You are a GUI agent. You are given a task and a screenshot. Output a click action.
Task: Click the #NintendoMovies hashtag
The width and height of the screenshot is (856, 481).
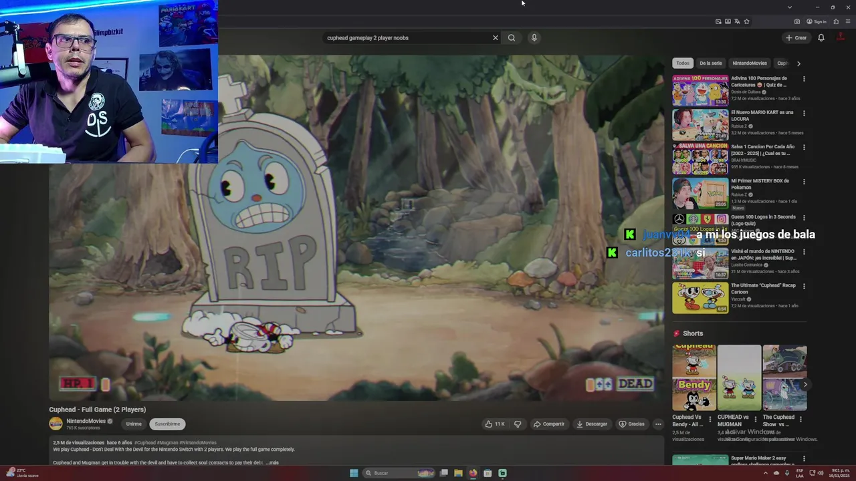(197, 443)
